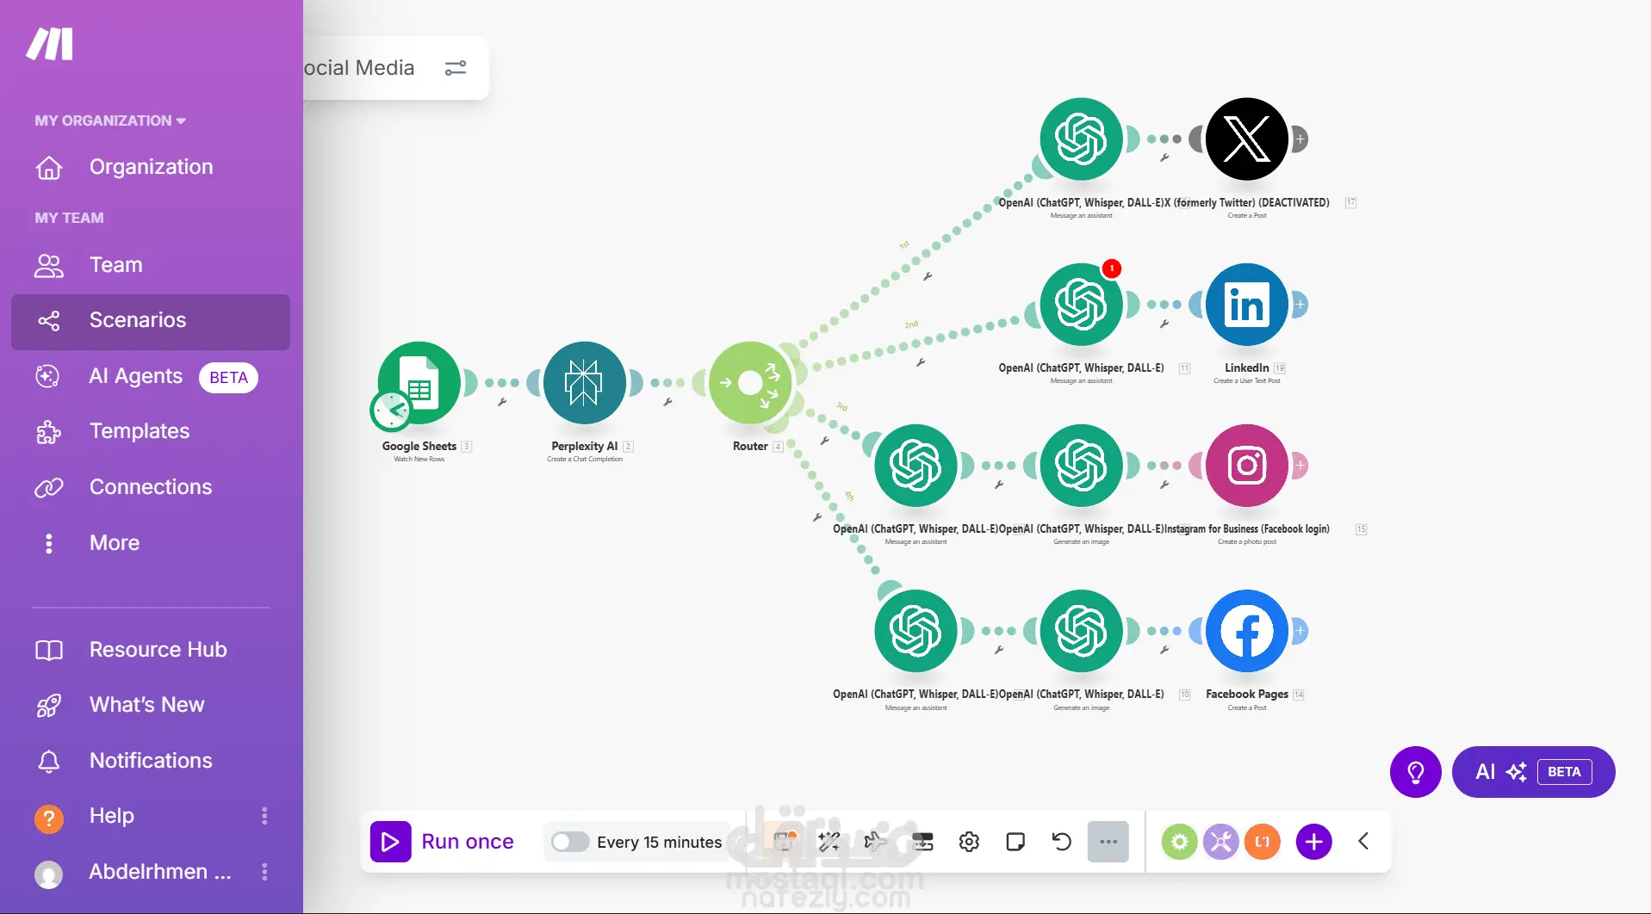The image size is (1651, 914).
Task: Set a filter between Perplexity AI and Router
Action: 667,402
